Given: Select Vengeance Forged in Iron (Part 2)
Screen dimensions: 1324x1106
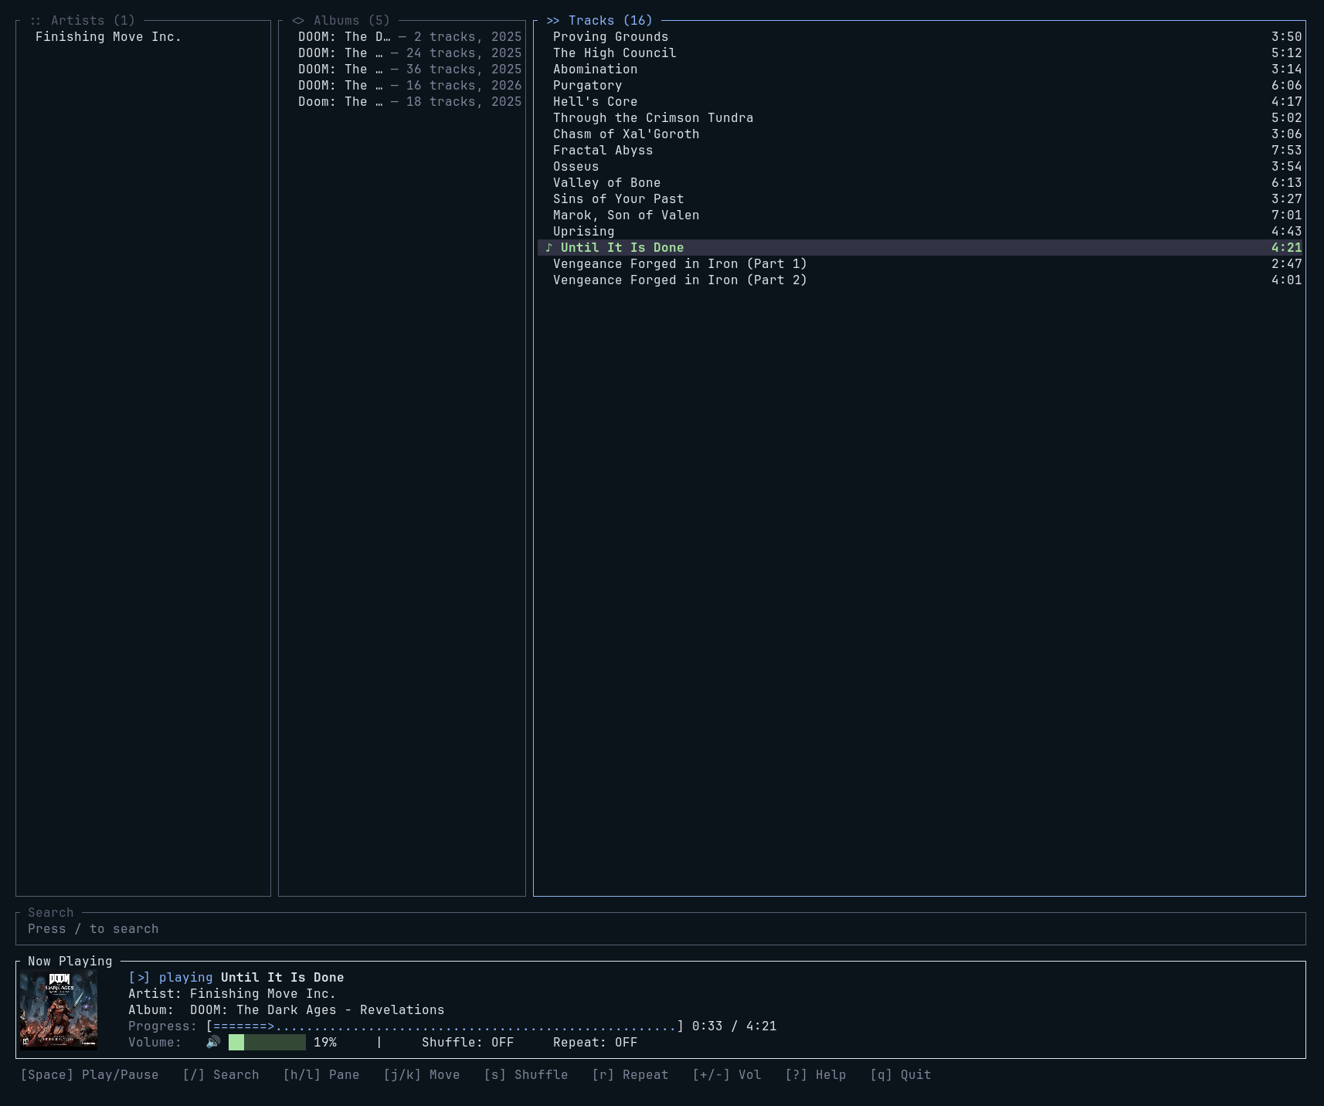Looking at the screenshot, I should coord(920,280).
